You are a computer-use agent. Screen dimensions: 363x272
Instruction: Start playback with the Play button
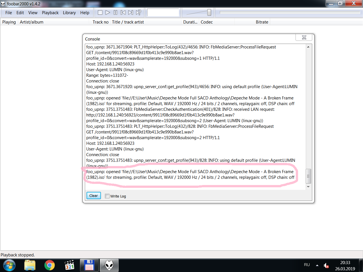click(x=108, y=12)
